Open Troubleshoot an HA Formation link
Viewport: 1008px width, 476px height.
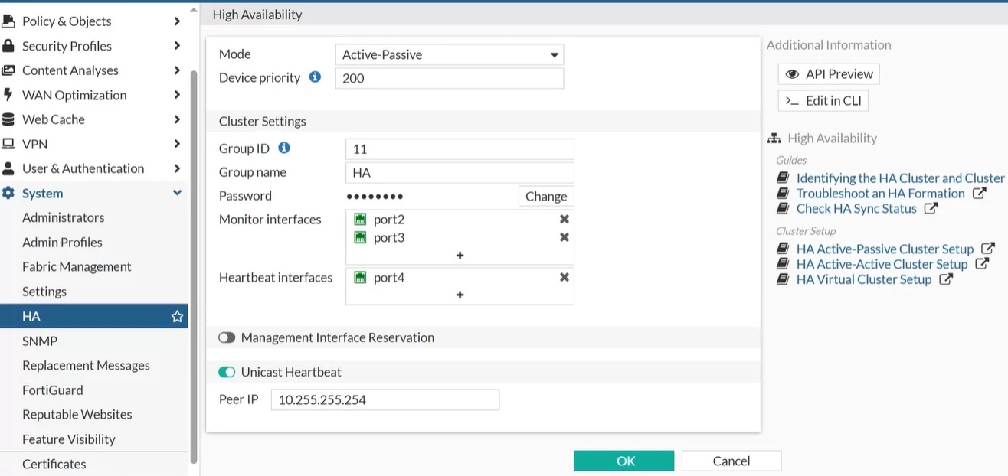pyautogui.click(x=880, y=194)
